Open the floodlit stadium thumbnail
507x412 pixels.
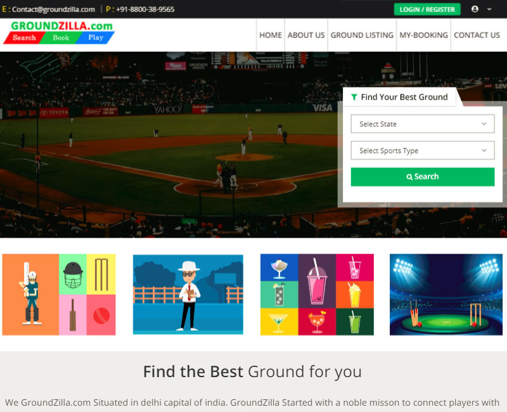point(446,295)
